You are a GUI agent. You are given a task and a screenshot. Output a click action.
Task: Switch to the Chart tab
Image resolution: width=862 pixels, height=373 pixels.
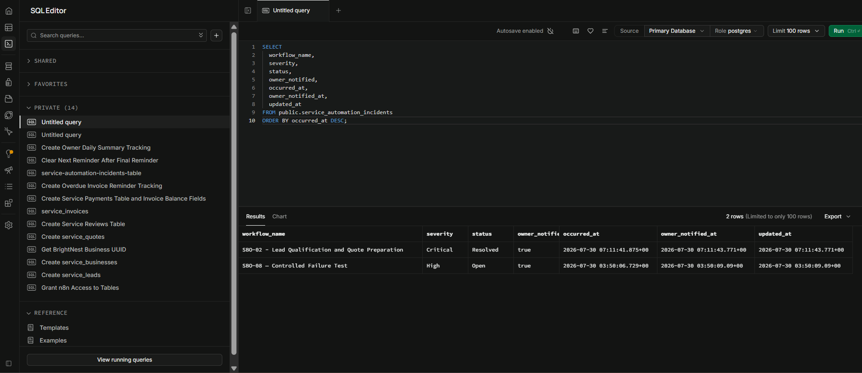pos(279,217)
